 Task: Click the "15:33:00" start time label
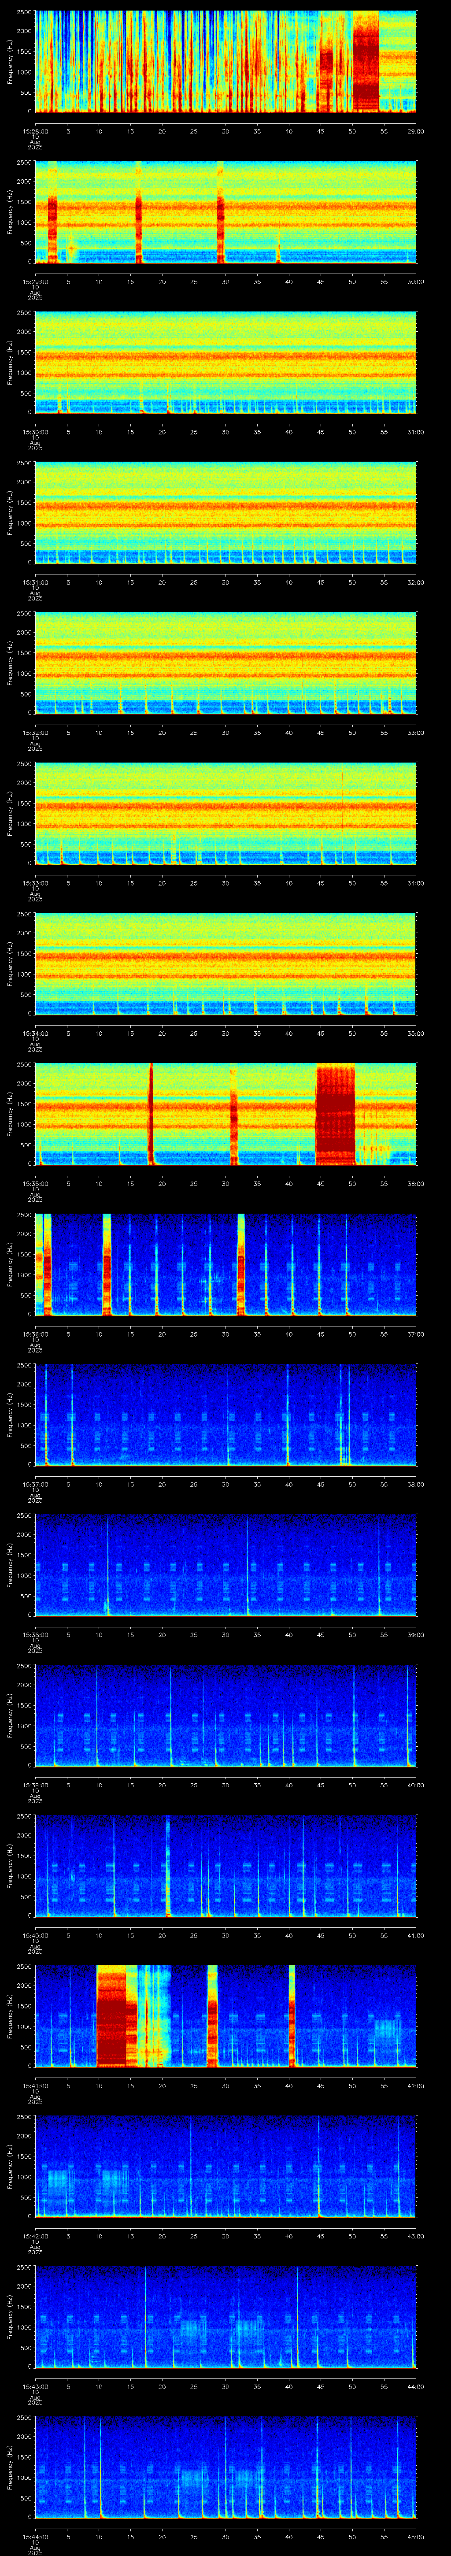click(36, 883)
